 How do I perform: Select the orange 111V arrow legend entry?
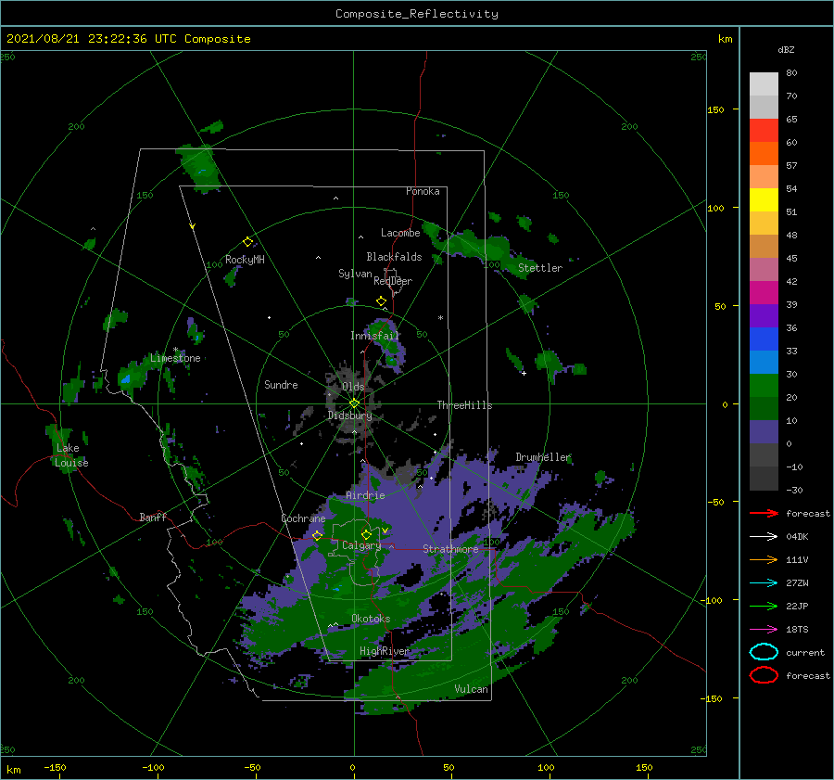(764, 559)
